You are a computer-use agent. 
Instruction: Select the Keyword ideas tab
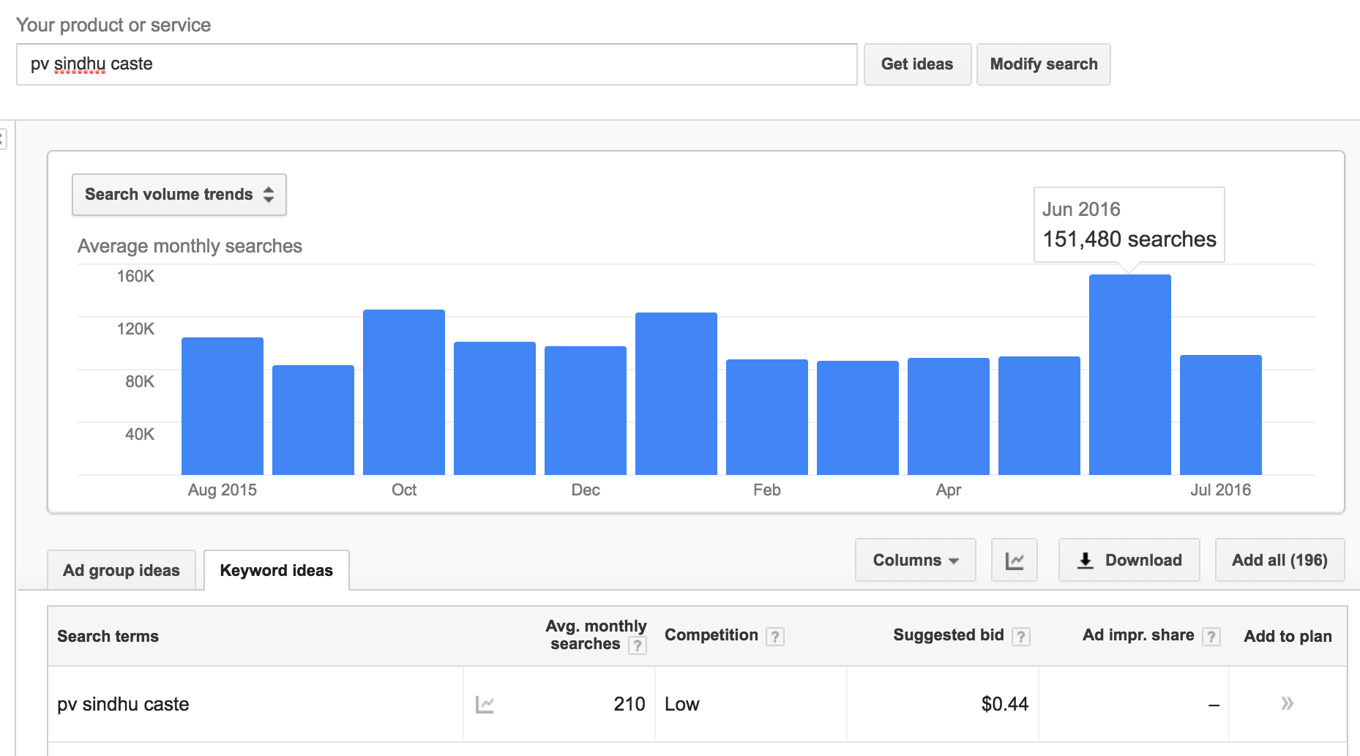(276, 571)
